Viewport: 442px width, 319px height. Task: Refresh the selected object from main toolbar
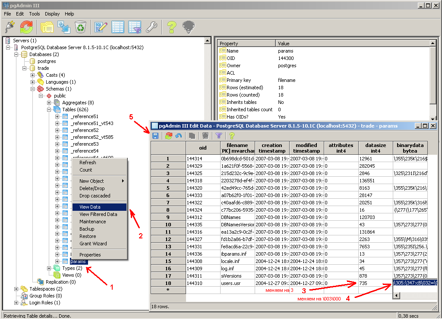26,27
